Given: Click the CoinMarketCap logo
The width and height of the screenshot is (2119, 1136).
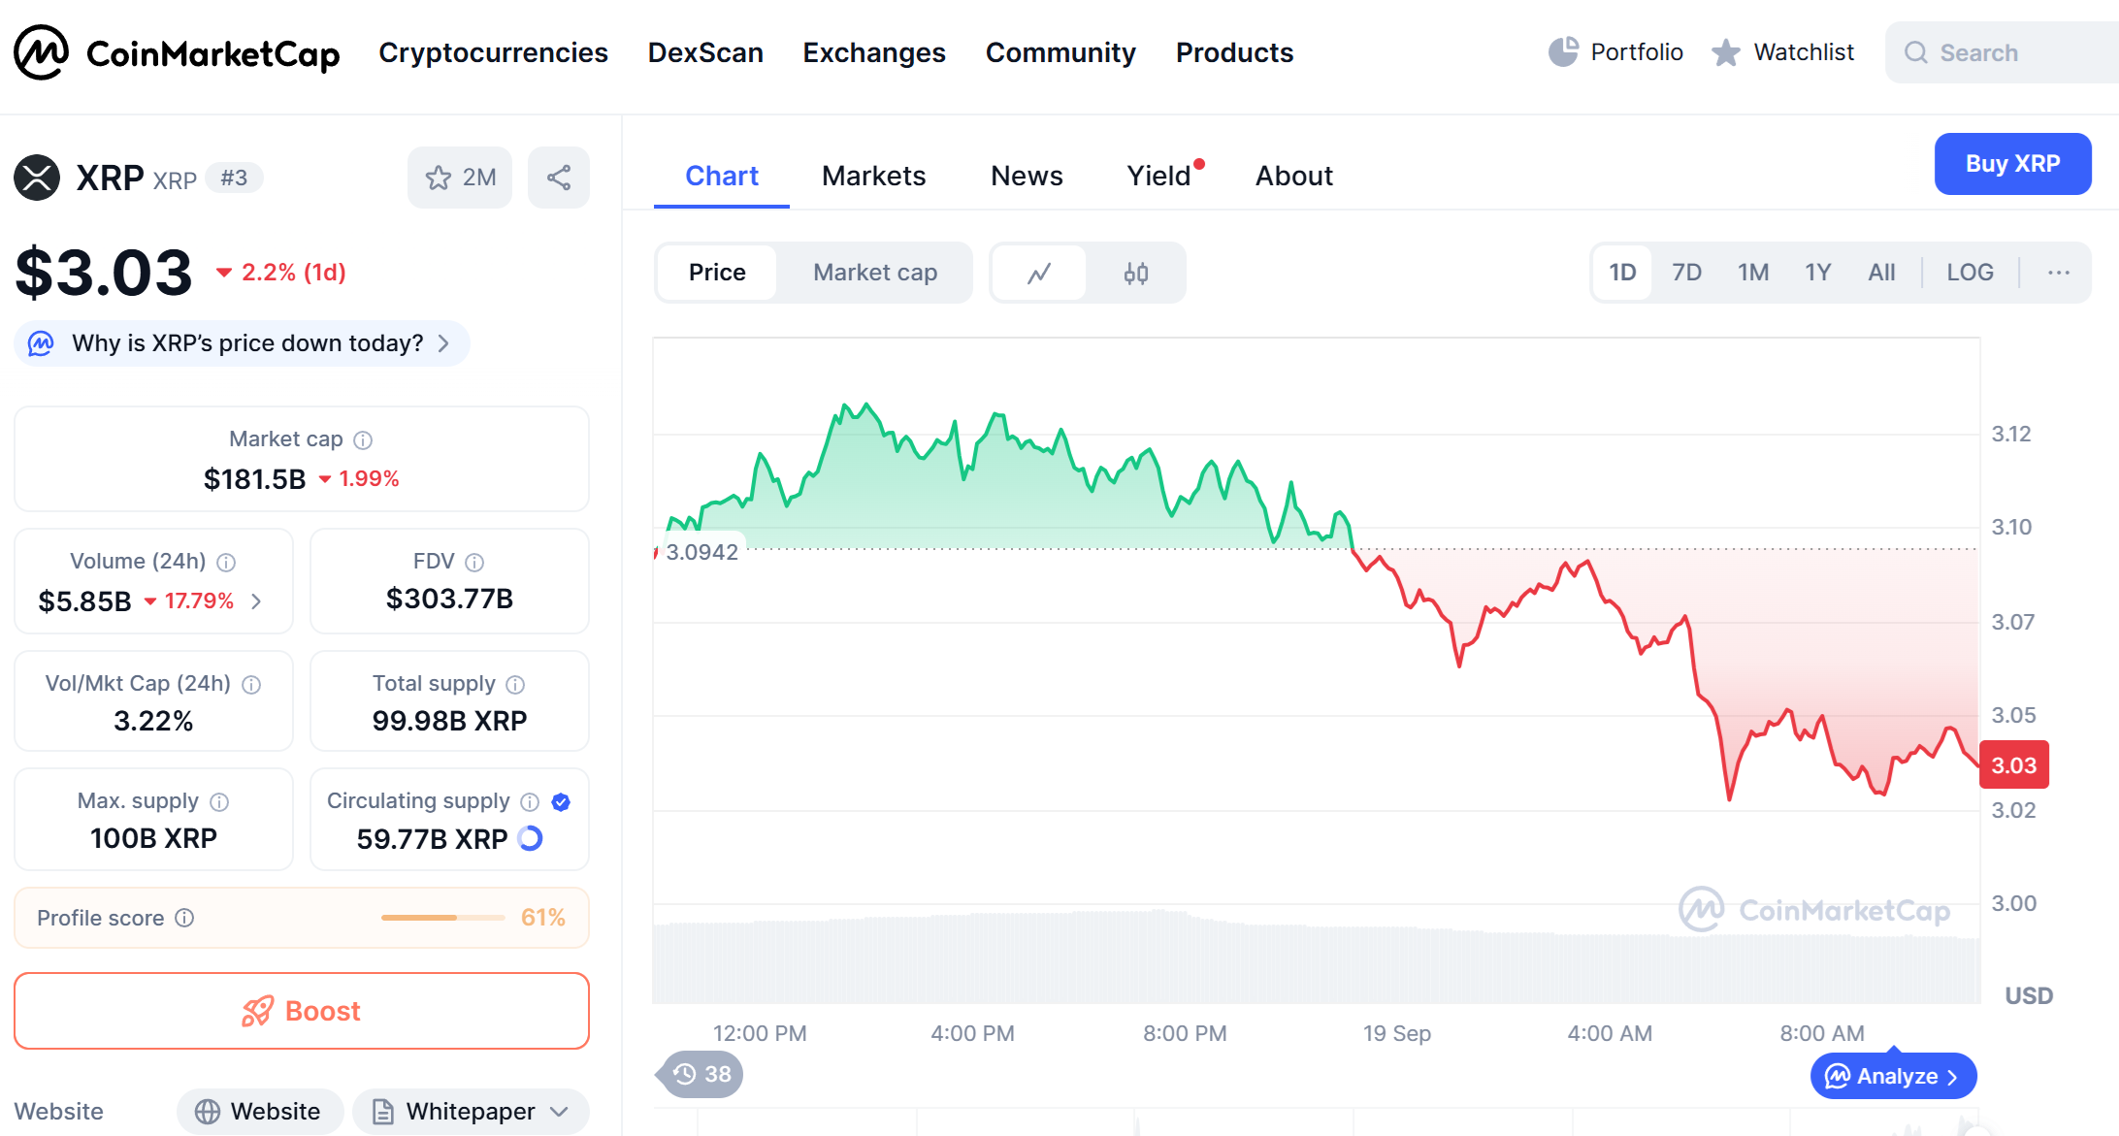Looking at the screenshot, I should tap(177, 52).
